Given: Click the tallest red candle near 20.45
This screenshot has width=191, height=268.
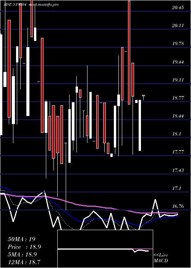Looking at the screenshot, I should point(129,52).
